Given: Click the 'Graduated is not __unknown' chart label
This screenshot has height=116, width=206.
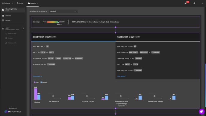Looking at the screenshot, I should [155, 102].
